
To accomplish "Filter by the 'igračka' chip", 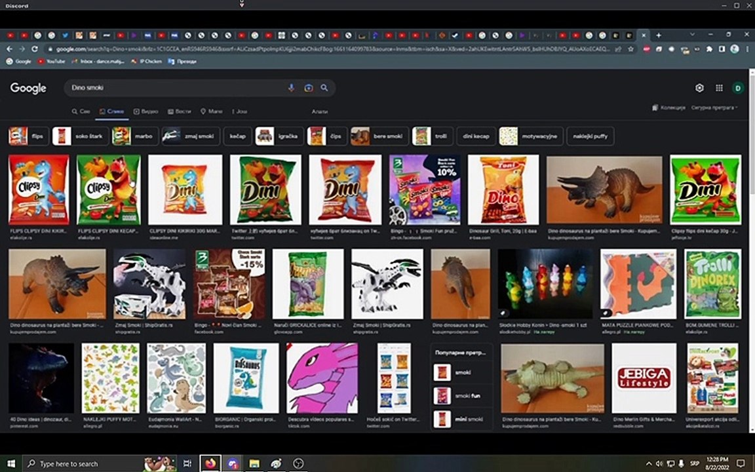I will point(279,136).
